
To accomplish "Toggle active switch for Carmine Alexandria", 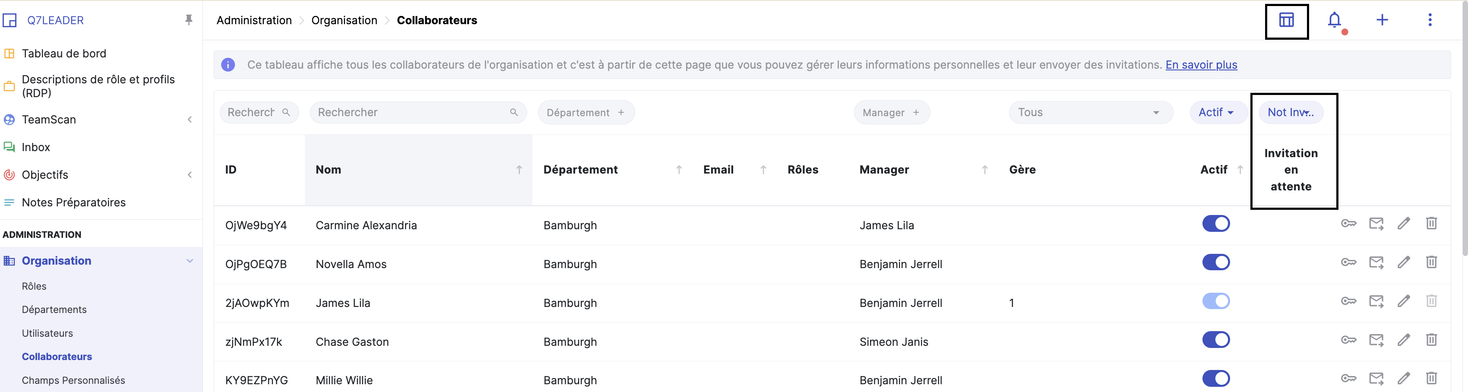I will pos(1215,223).
